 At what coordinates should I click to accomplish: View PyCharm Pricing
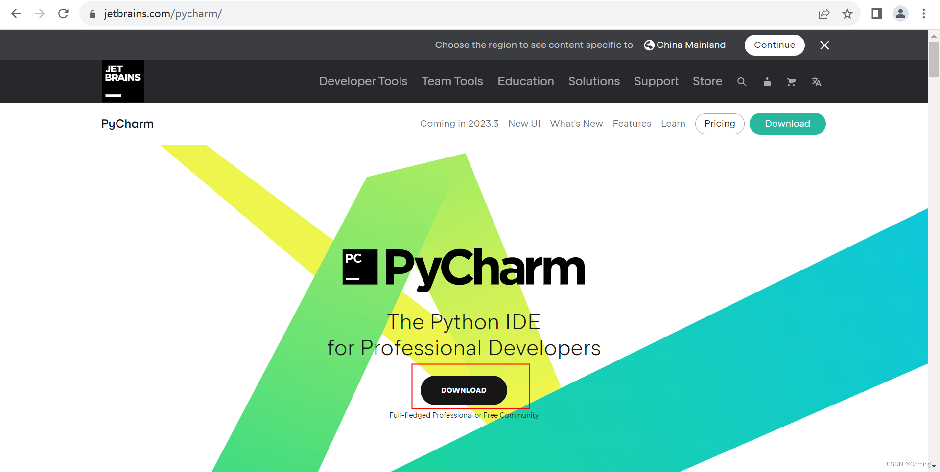pos(719,123)
